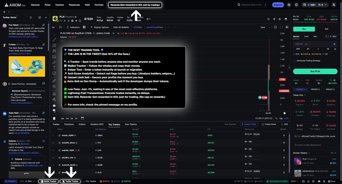Open the Twitter Tracker
Screen dimensions: 342x184
click(70, 181)
